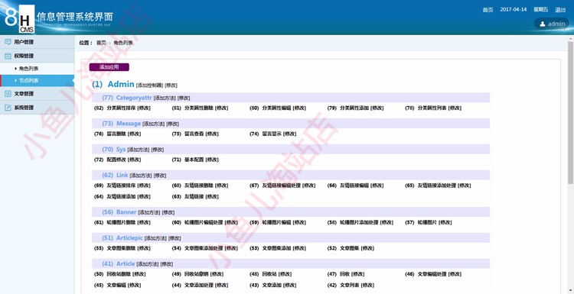Edit node 友情链接添加处理 (65)
The width and height of the screenshot is (574, 294).
(465, 186)
